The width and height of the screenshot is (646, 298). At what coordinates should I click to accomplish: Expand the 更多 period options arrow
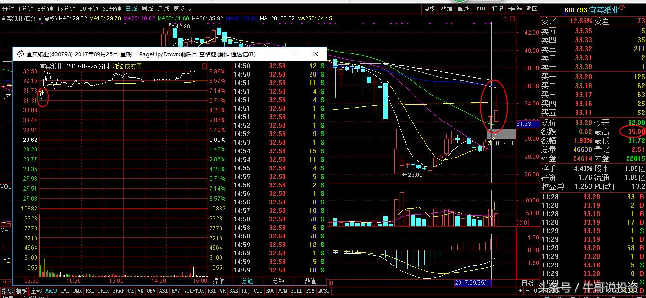[189, 9]
